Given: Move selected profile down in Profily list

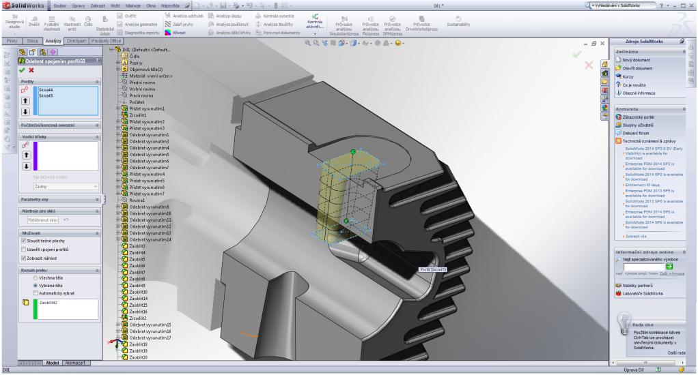Looking at the screenshot, I should point(25,112).
